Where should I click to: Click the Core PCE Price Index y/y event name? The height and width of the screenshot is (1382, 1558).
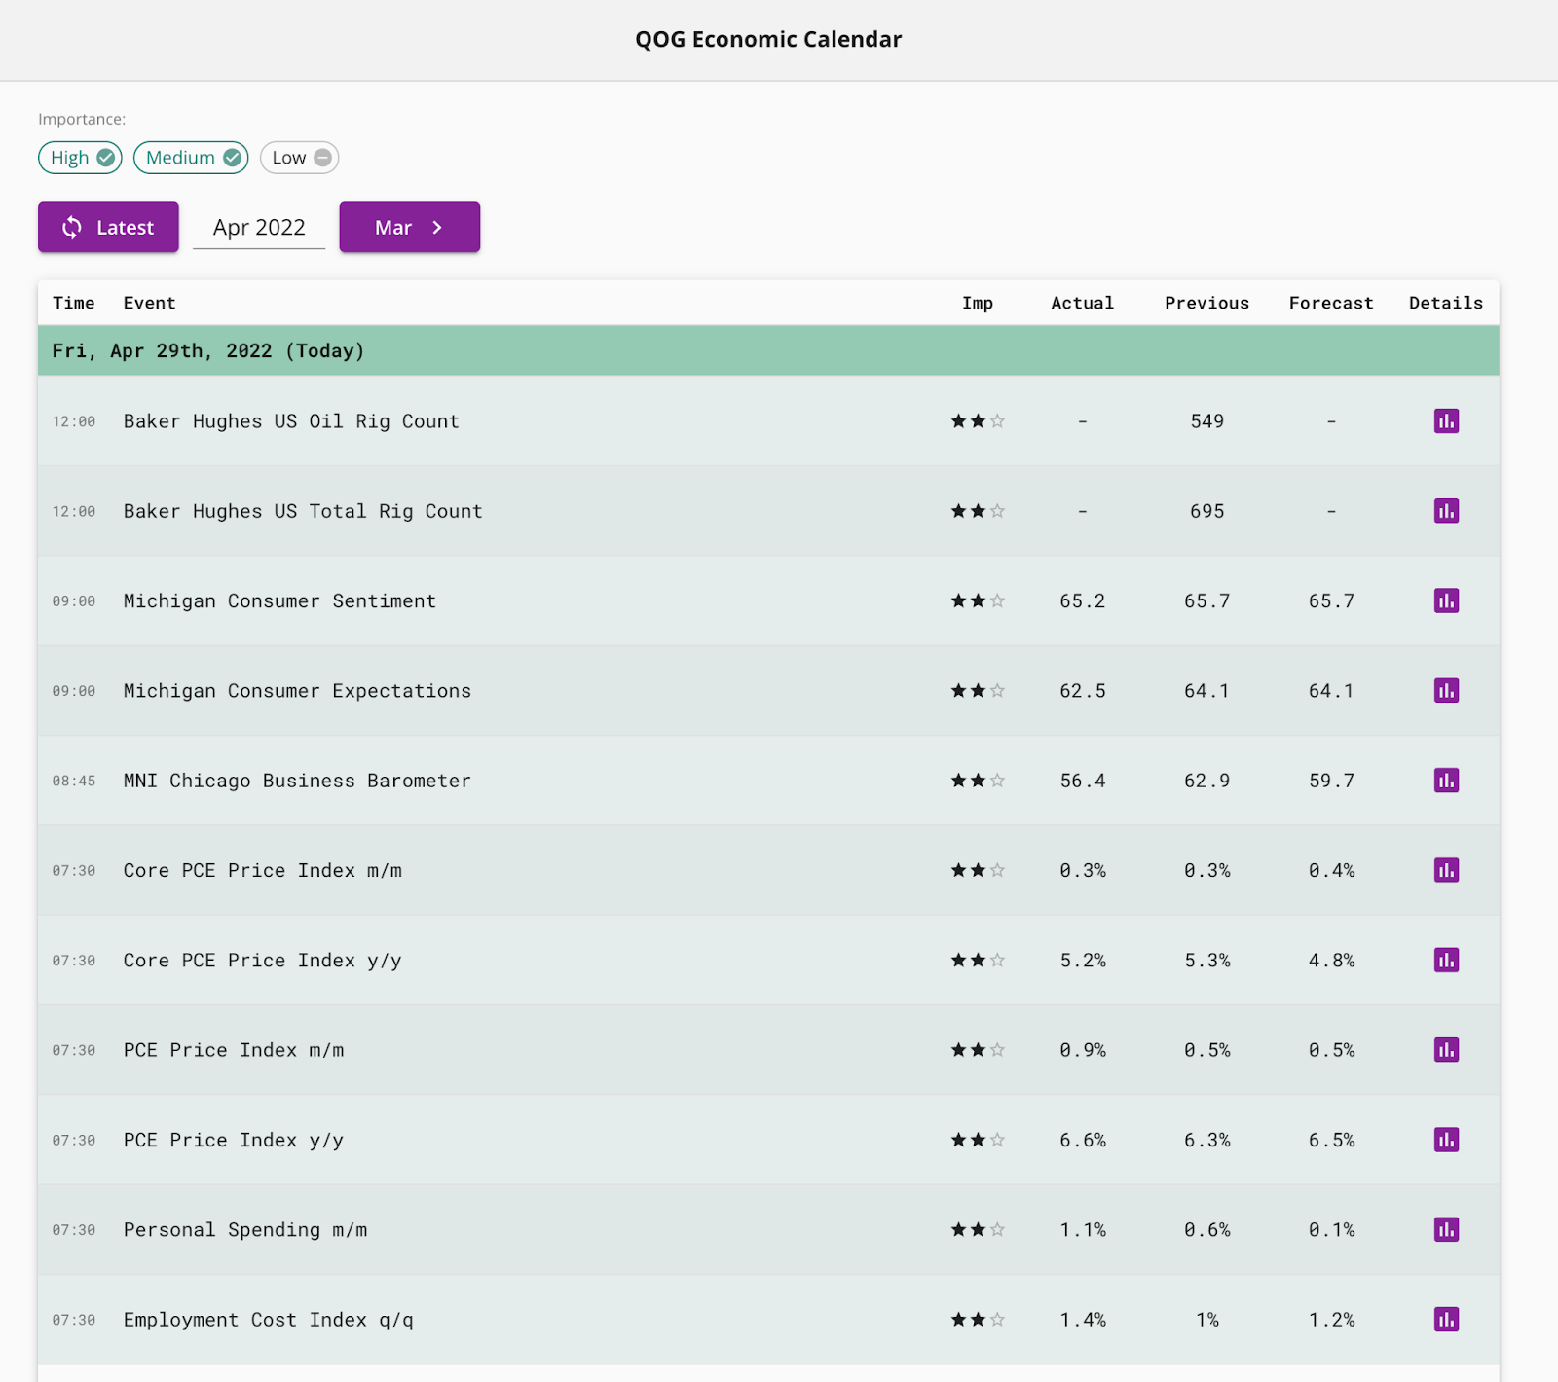point(263,961)
